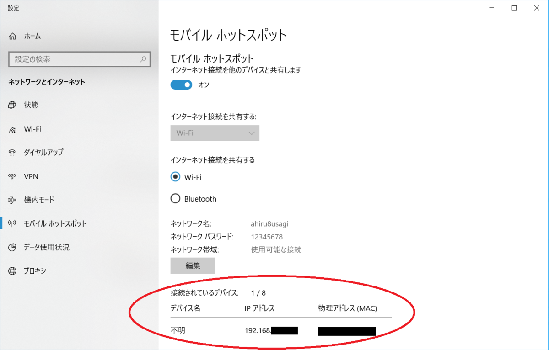Image resolution: width=549 pixels, height=350 pixels.
Task: Expand the Wi-Fi combo box chevron
Action: coord(251,133)
